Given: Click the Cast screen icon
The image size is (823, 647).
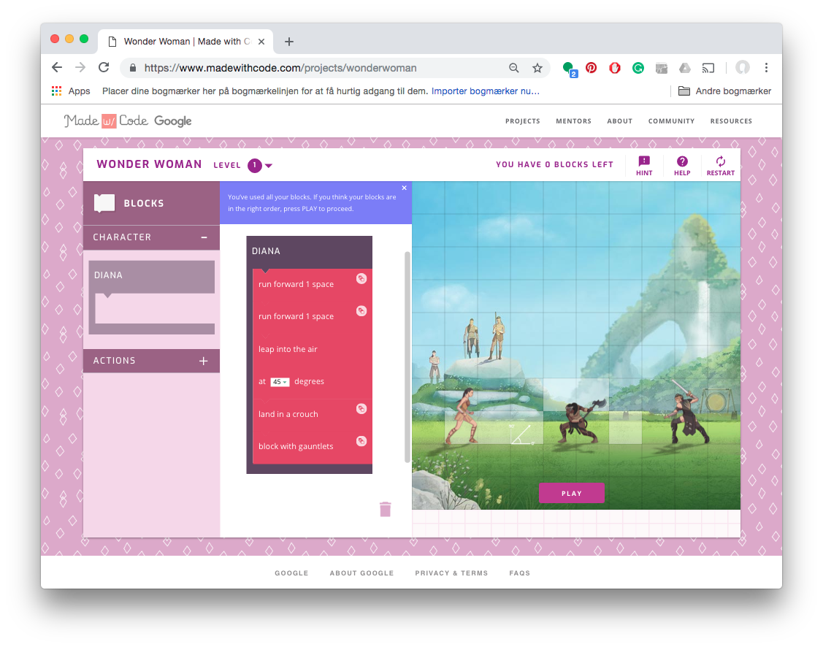Looking at the screenshot, I should [x=708, y=68].
